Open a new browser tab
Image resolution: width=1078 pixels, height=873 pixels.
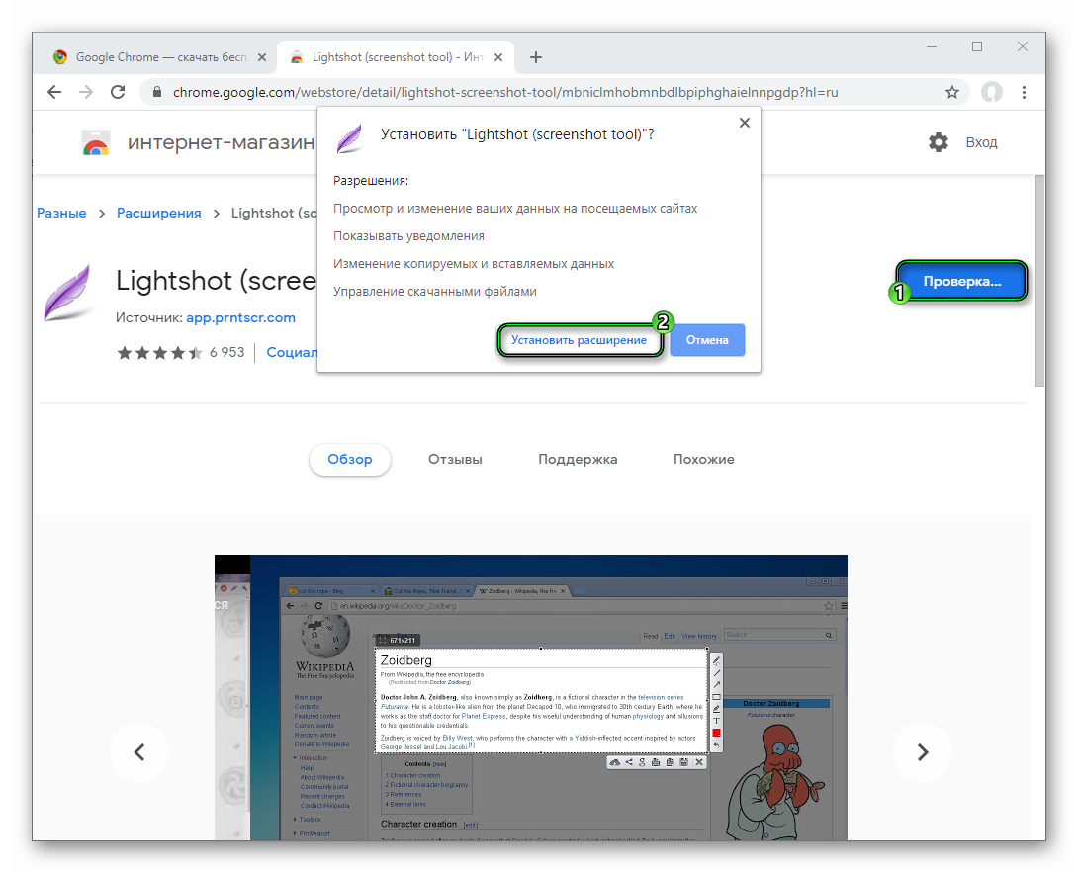(x=536, y=57)
